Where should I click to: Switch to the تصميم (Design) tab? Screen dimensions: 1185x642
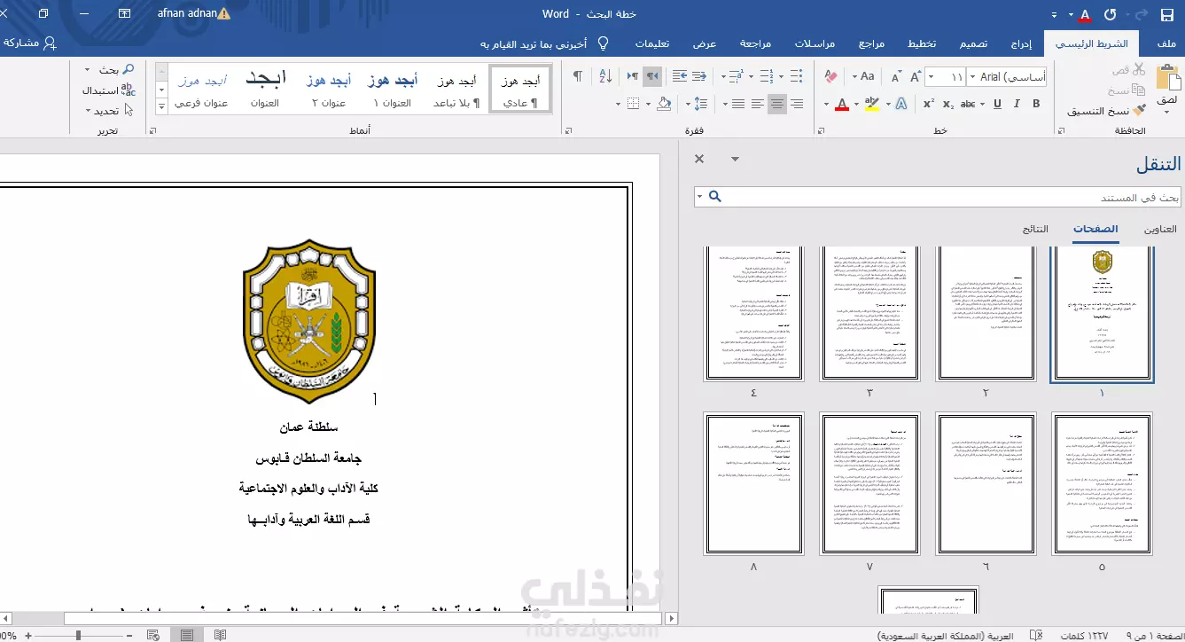972,43
